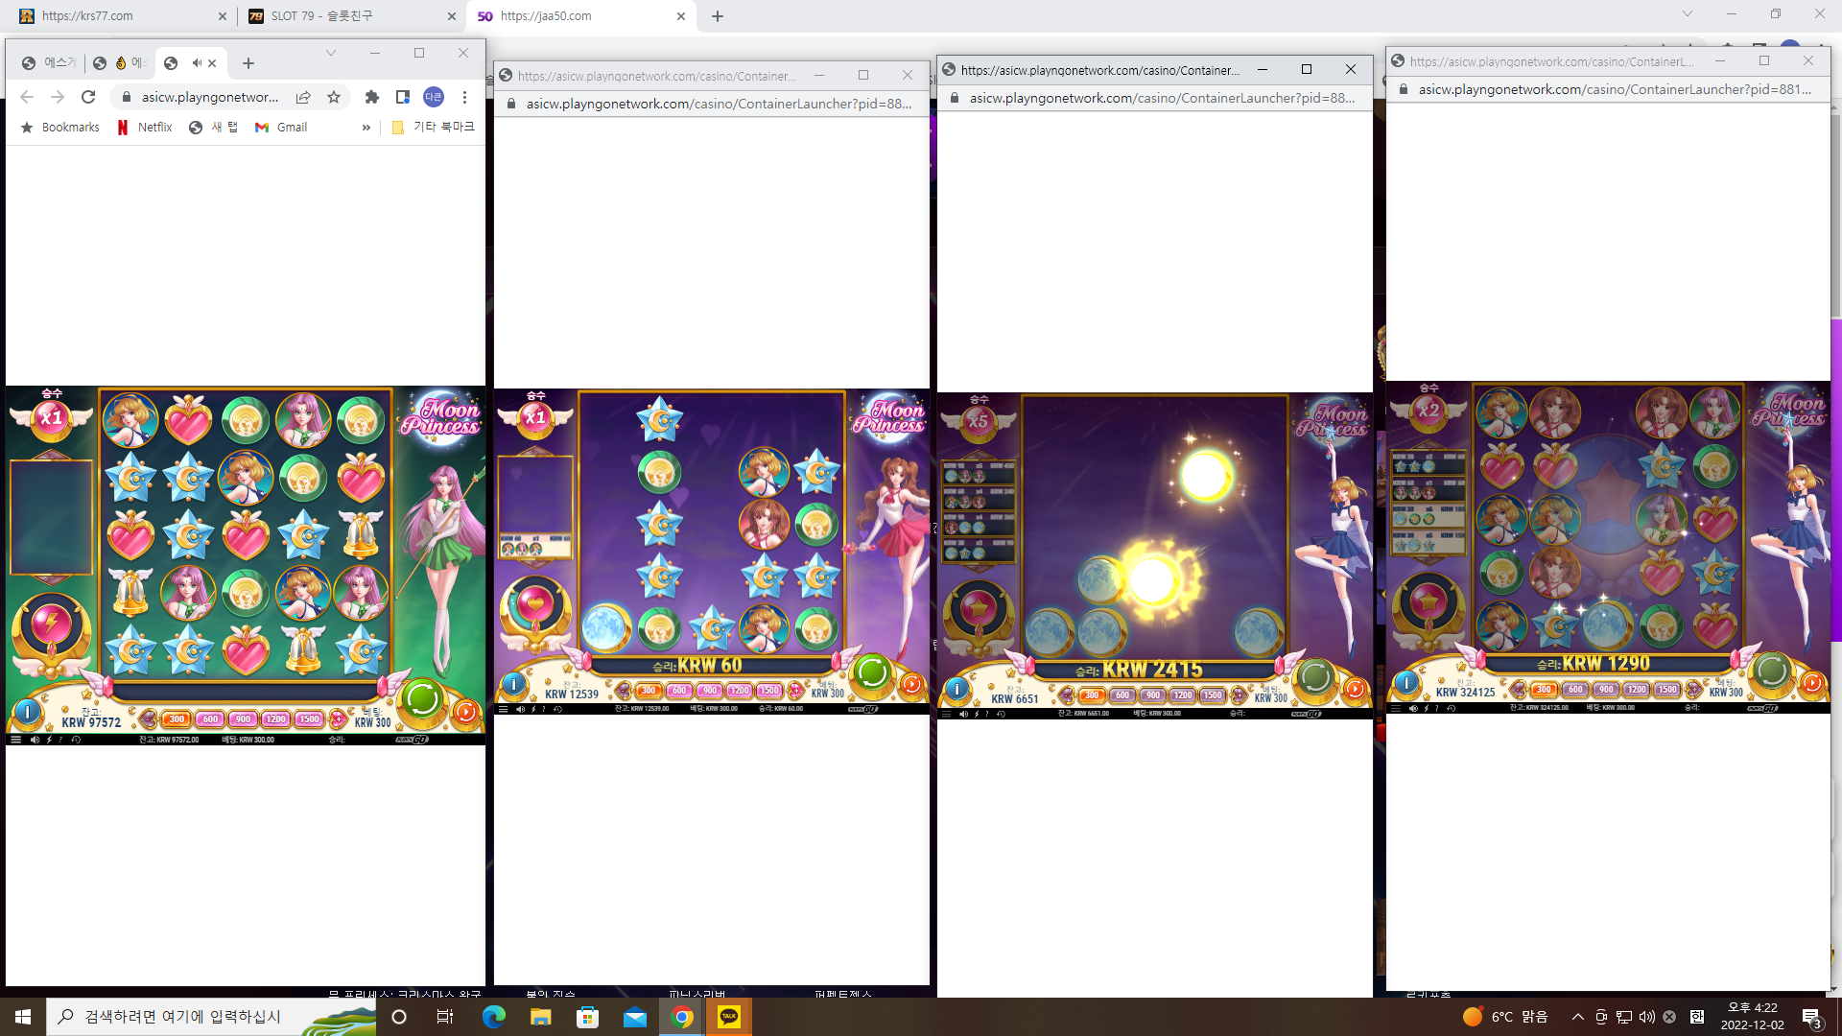This screenshot has height=1036, width=1842.
Task: Open the Netflix bookmark
Action: point(144,128)
